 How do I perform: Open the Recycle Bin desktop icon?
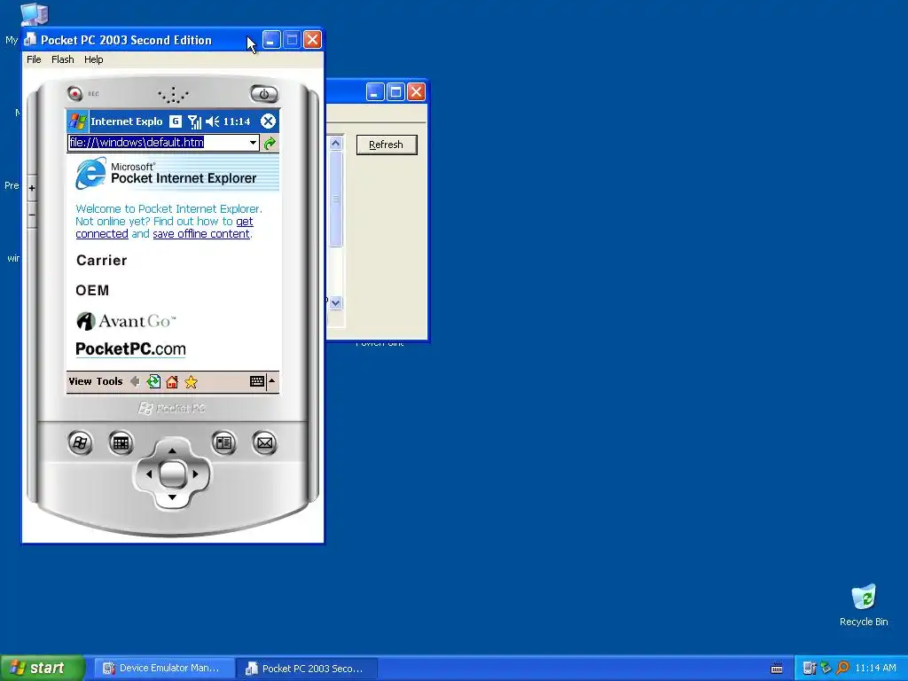click(x=864, y=605)
